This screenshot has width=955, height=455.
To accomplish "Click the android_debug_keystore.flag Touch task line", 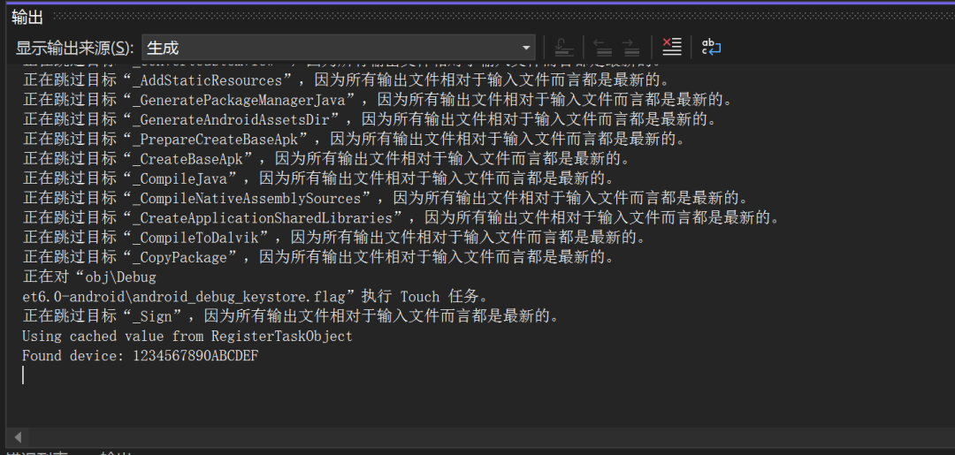I will 256,296.
